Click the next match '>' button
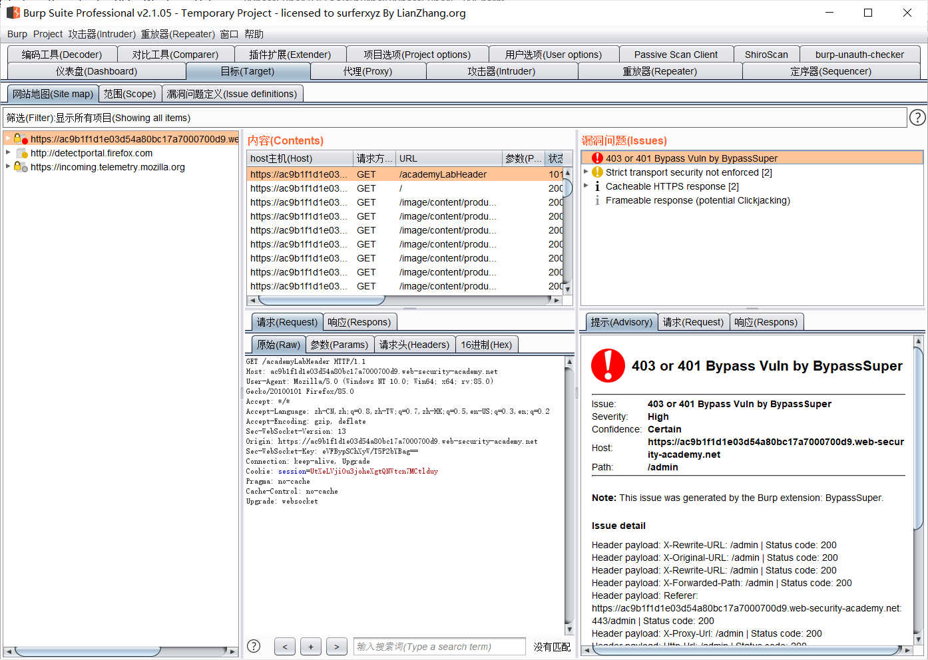 tap(337, 647)
